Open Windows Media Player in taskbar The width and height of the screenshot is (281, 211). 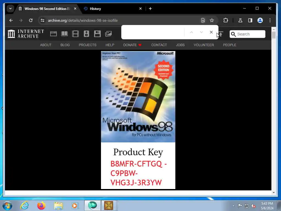coord(75,206)
